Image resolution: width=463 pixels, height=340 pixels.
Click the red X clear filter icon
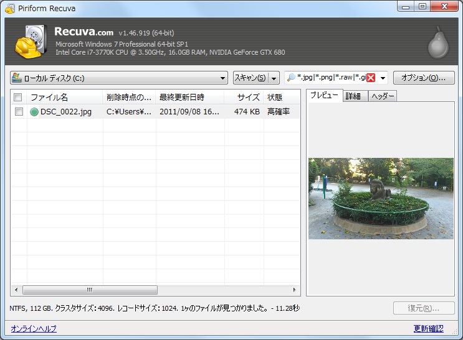pyautogui.click(x=371, y=78)
